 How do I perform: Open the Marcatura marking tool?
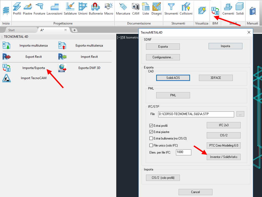123,9
